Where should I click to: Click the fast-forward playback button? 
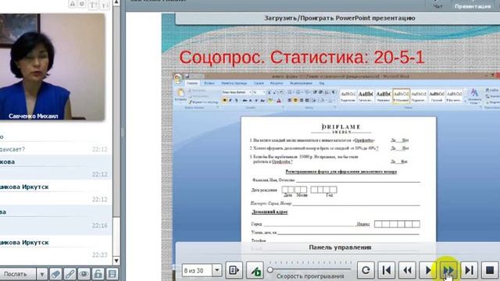point(448,270)
